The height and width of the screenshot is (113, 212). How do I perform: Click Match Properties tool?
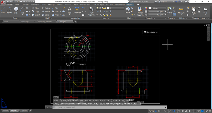tap(140, 11)
